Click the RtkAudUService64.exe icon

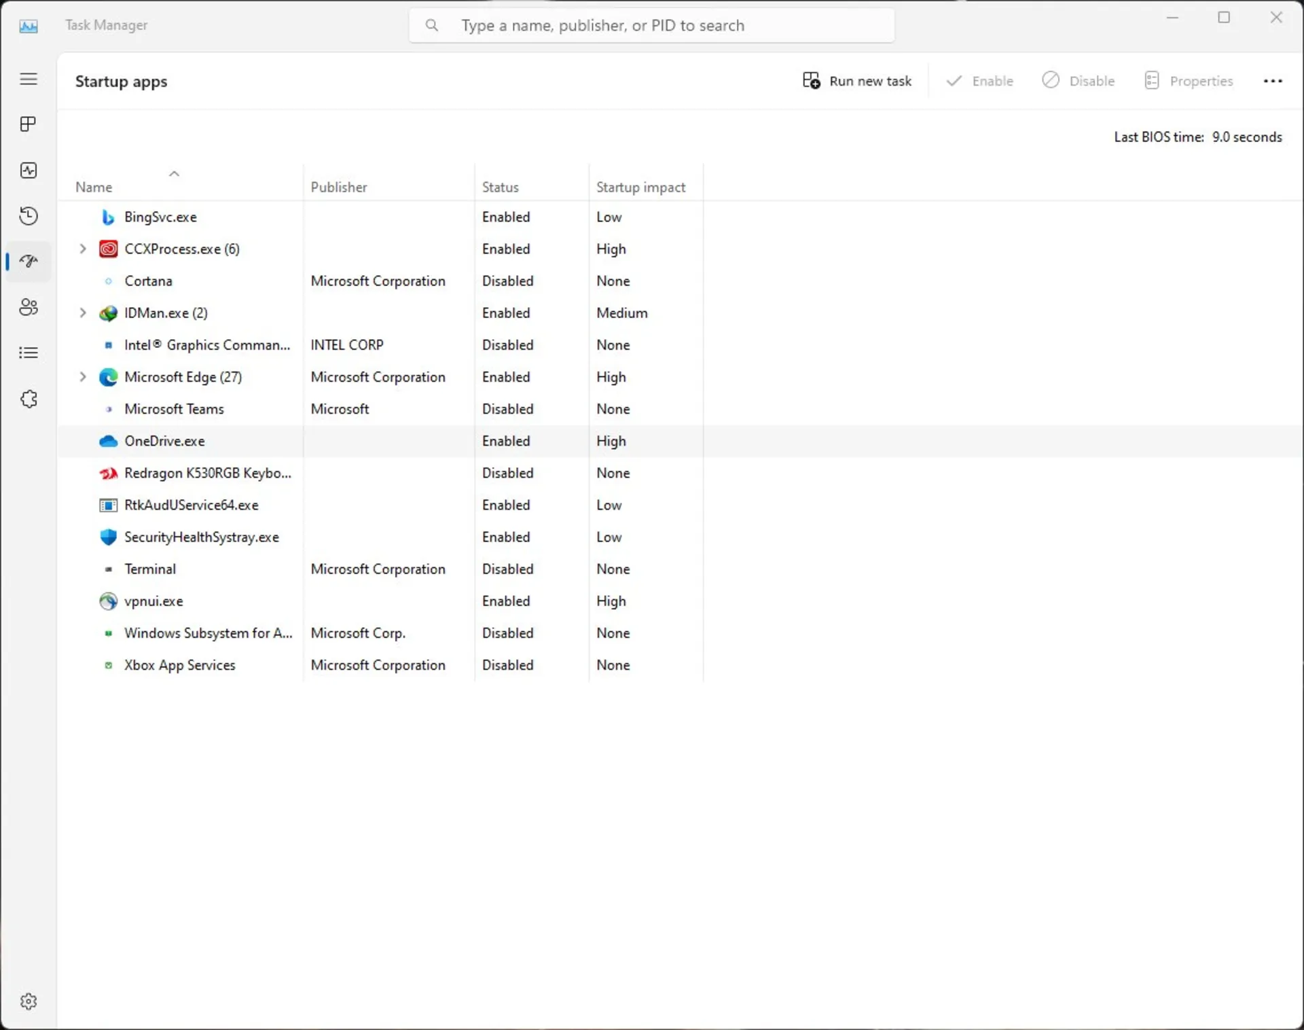pos(108,505)
